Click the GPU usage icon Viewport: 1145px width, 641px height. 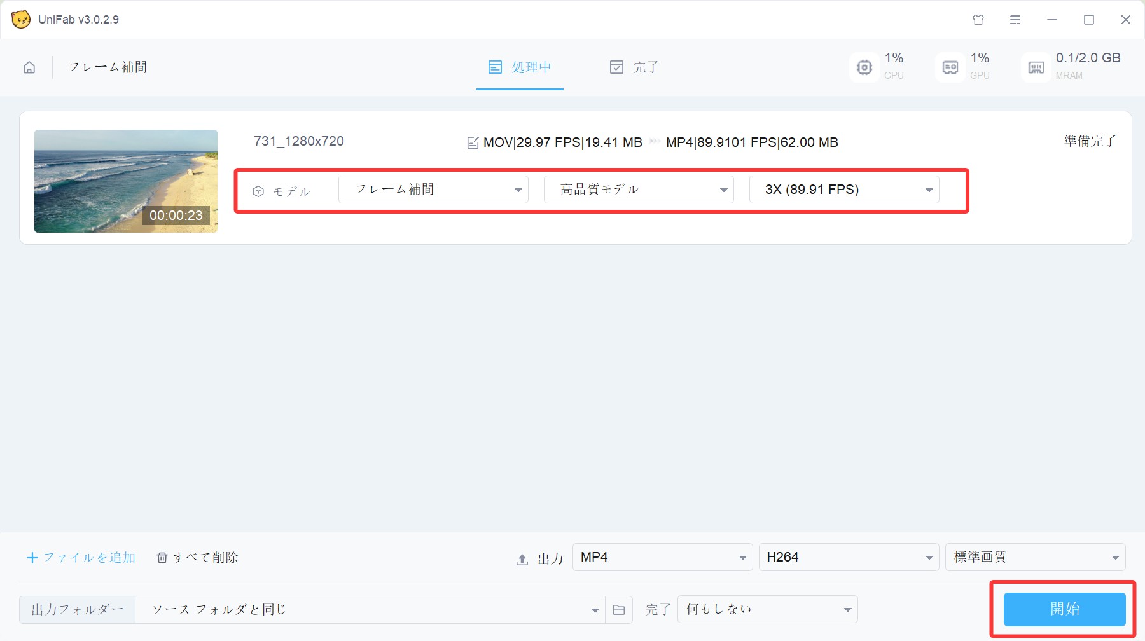[950, 67]
